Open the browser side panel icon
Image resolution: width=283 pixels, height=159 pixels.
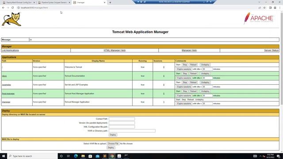[270, 8]
